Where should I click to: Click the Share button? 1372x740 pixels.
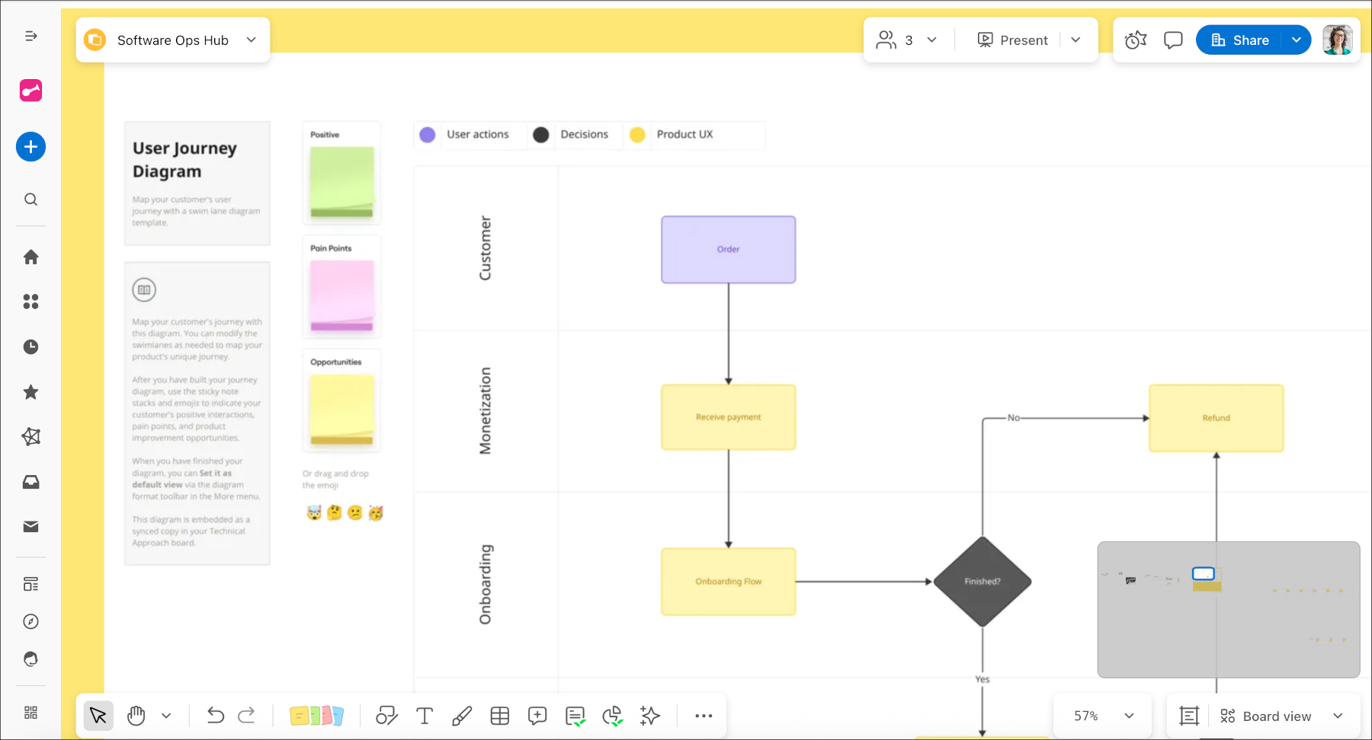click(x=1240, y=40)
